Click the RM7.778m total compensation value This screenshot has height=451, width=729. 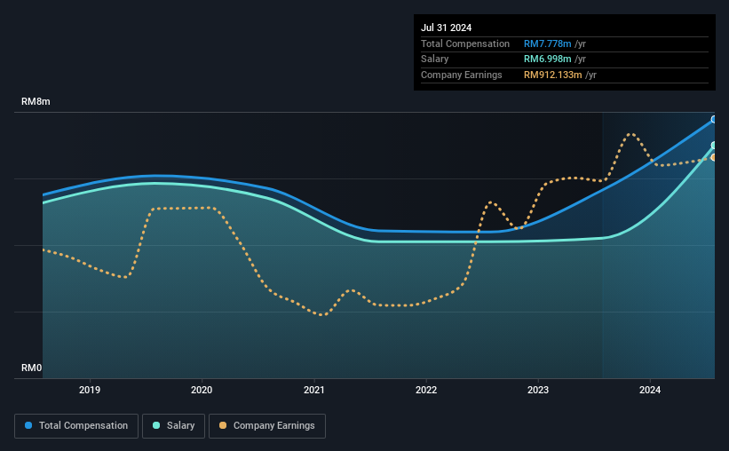(548, 44)
